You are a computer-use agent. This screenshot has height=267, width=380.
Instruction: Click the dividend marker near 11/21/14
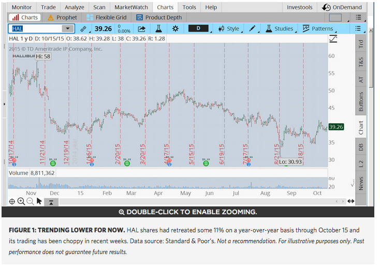pos(53,164)
